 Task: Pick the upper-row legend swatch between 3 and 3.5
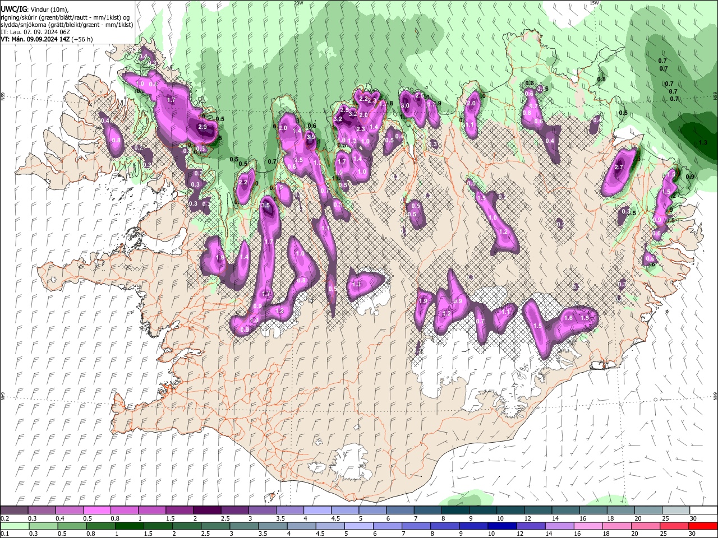[262, 510]
